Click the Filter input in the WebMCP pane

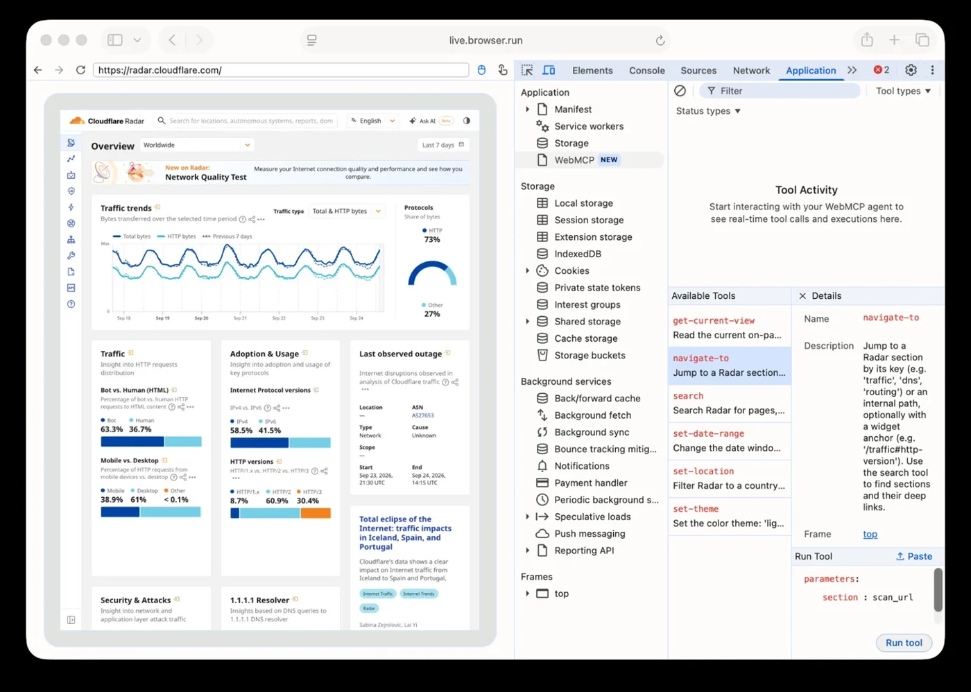coord(780,91)
